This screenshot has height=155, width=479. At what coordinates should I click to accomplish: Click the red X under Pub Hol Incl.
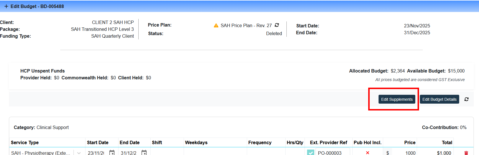point(367,153)
